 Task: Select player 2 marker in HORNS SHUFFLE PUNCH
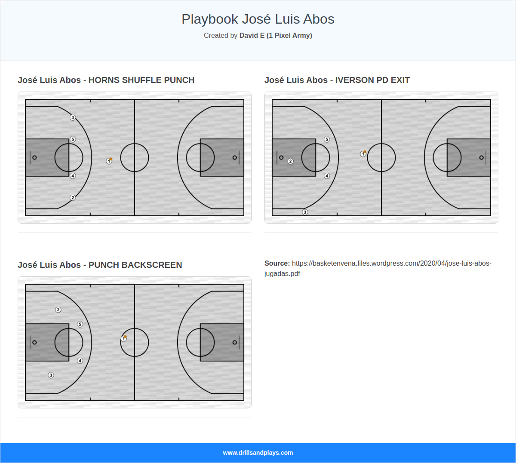pyautogui.click(x=72, y=197)
